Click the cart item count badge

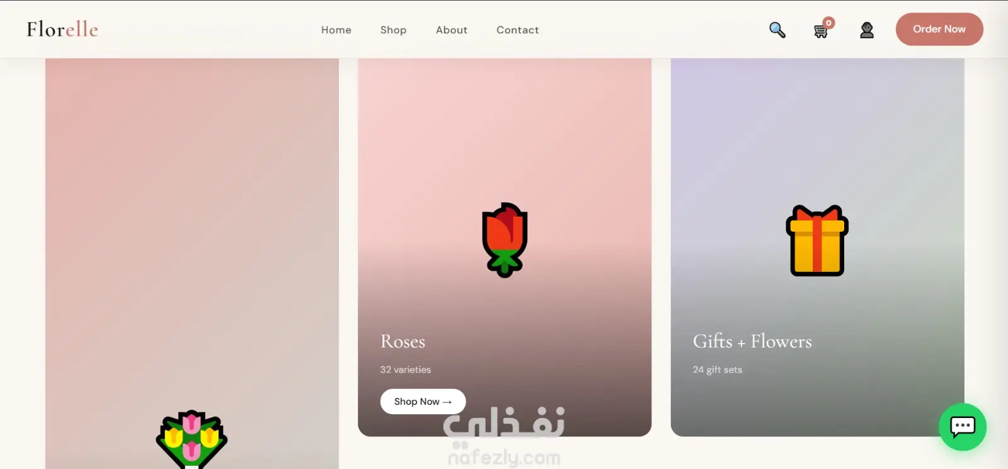(x=829, y=23)
